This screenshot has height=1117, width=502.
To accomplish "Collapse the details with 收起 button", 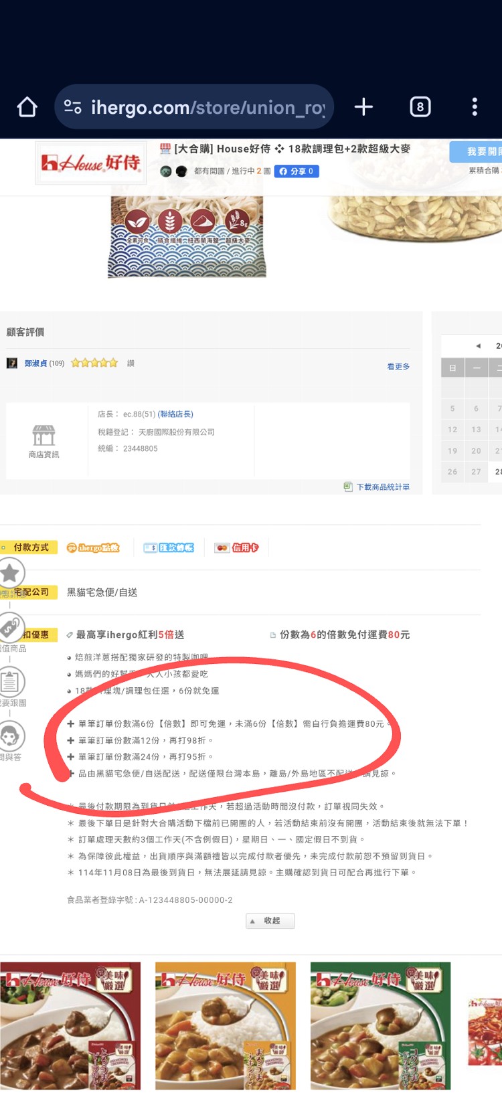I will click(270, 921).
